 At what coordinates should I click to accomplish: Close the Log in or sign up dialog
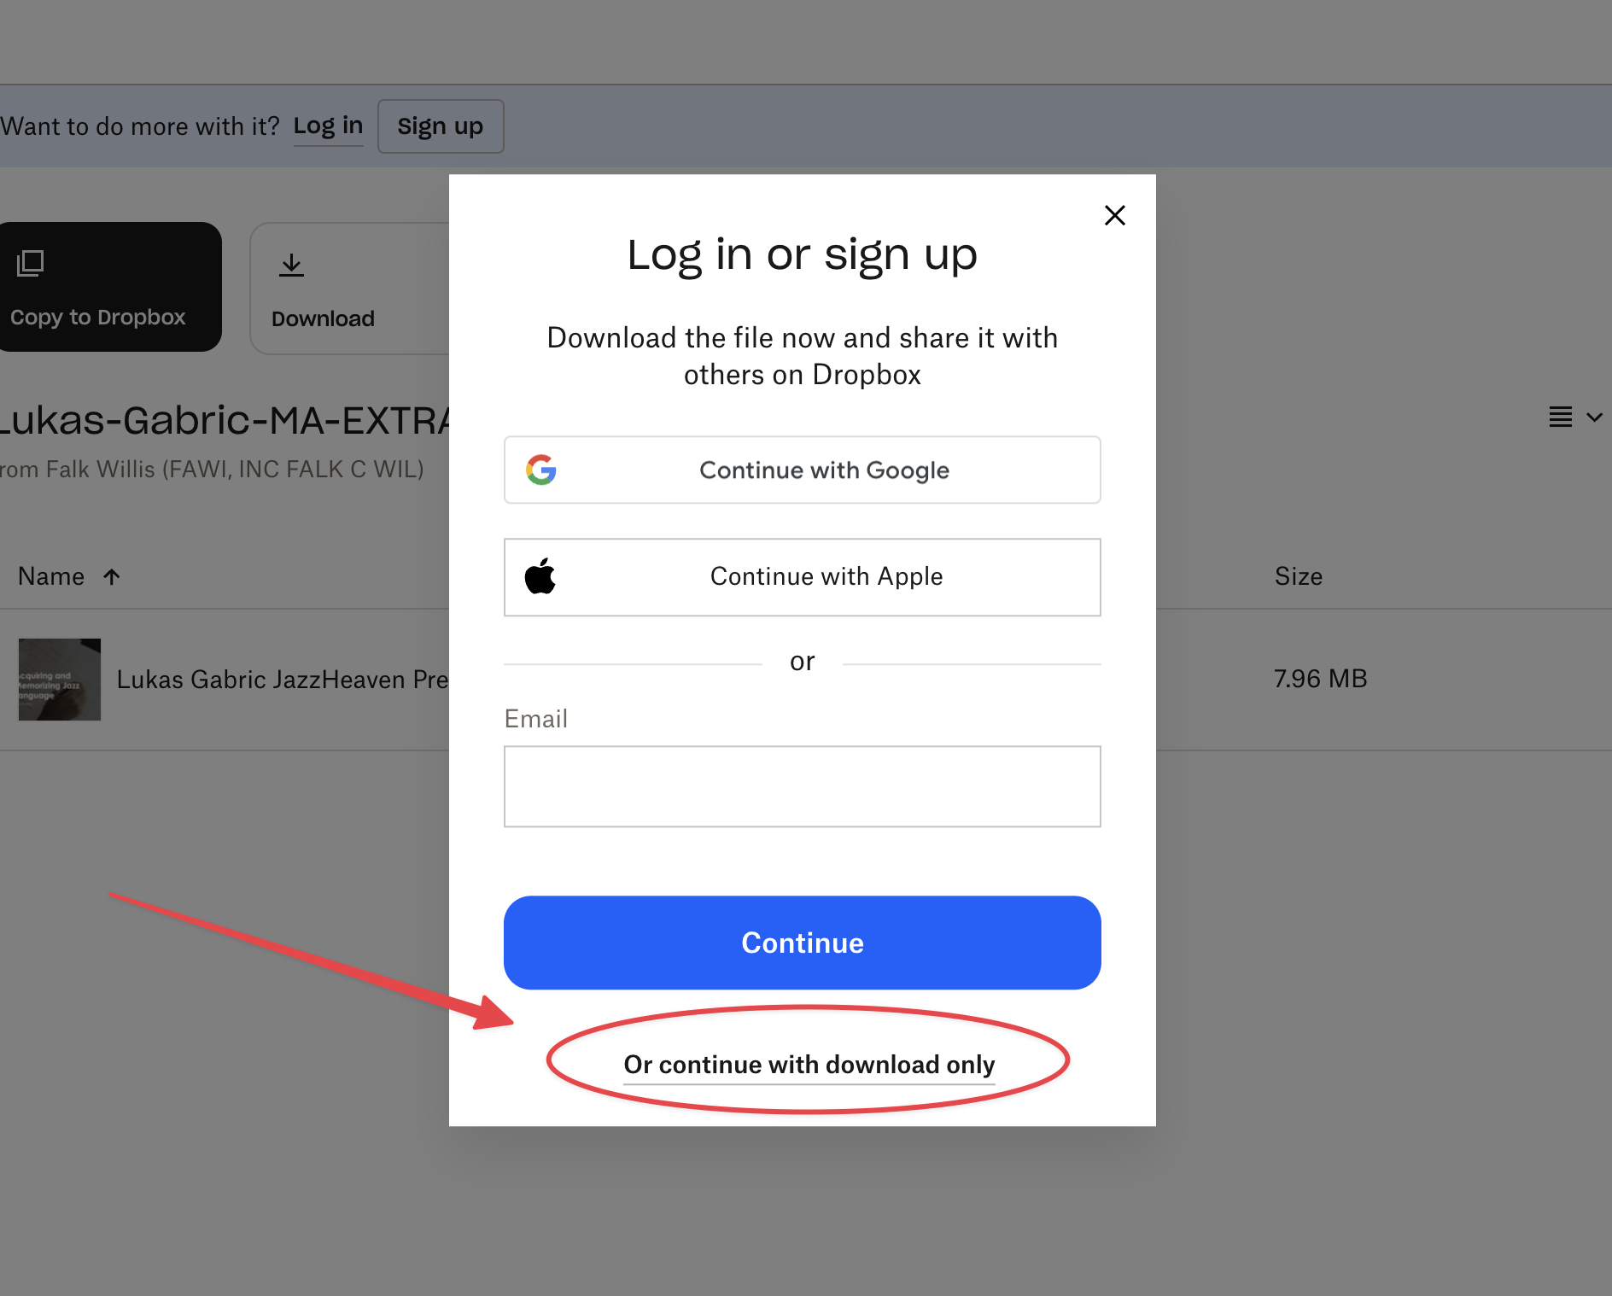pyautogui.click(x=1114, y=215)
